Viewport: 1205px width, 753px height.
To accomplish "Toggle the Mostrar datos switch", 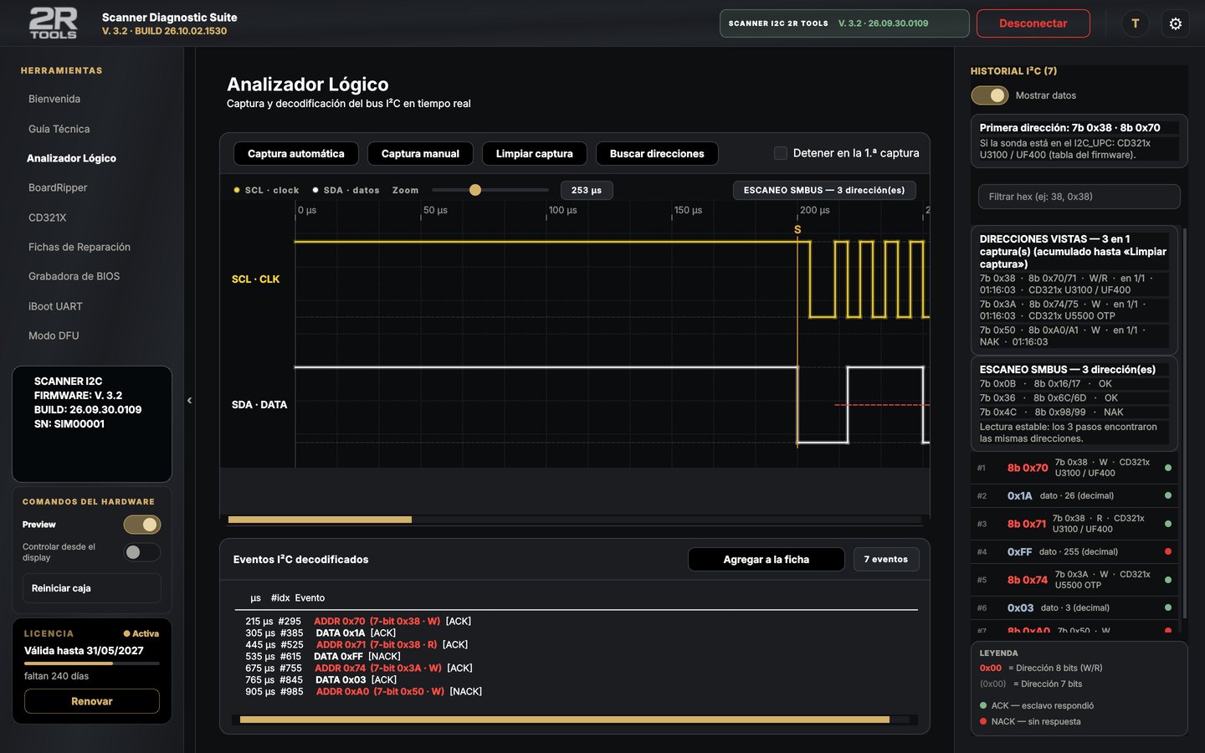I will (989, 95).
